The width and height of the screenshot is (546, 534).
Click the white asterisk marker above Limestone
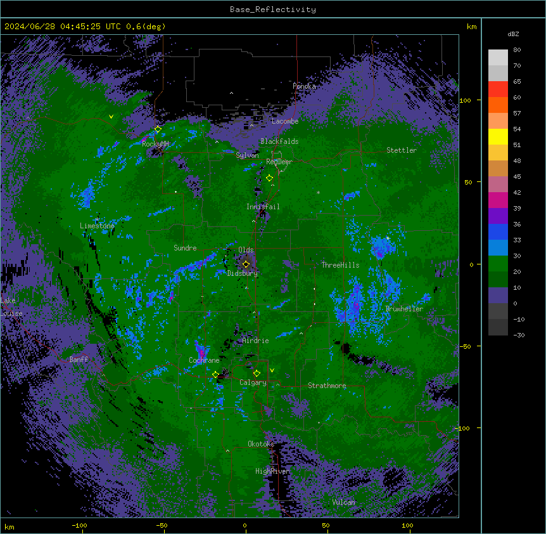pyautogui.click(x=97, y=219)
